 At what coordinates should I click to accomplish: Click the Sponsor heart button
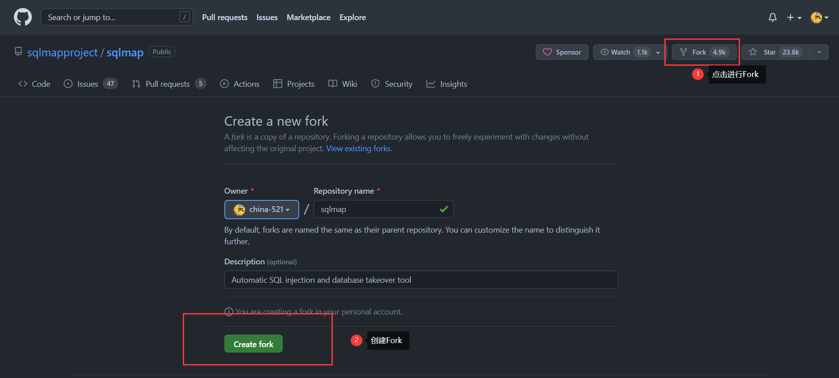(562, 52)
